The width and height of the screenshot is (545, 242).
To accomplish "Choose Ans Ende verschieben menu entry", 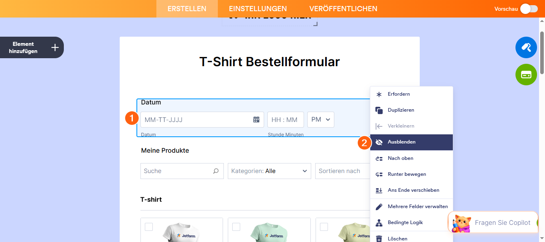I will [411, 190].
